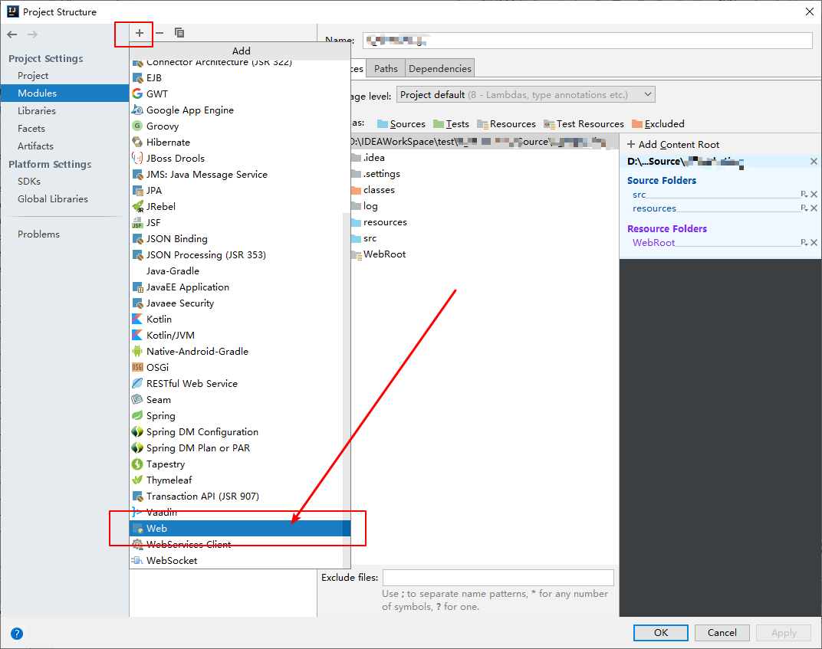Click the RESTful Web Service icon
The image size is (822, 649).
point(137,383)
